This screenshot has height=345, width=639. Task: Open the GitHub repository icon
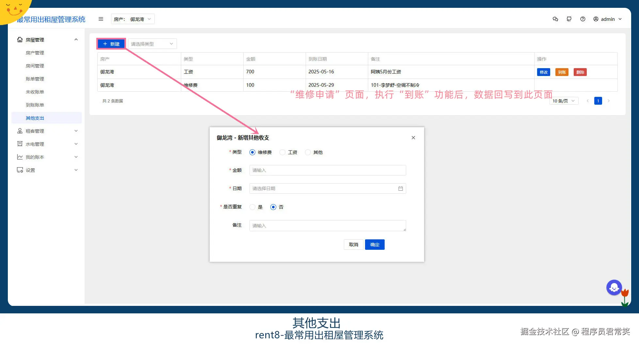(x=569, y=19)
